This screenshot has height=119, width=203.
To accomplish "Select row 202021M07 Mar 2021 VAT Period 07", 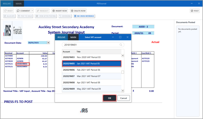I will (x=92, y=76).
